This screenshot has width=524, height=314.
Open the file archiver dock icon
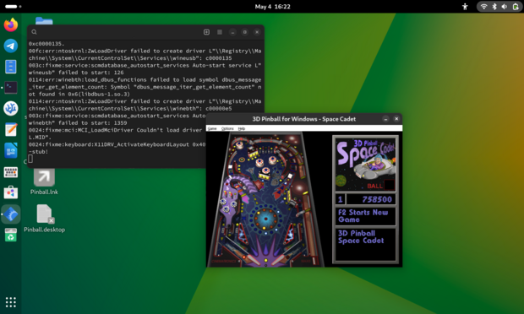click(x=11, y=67)
